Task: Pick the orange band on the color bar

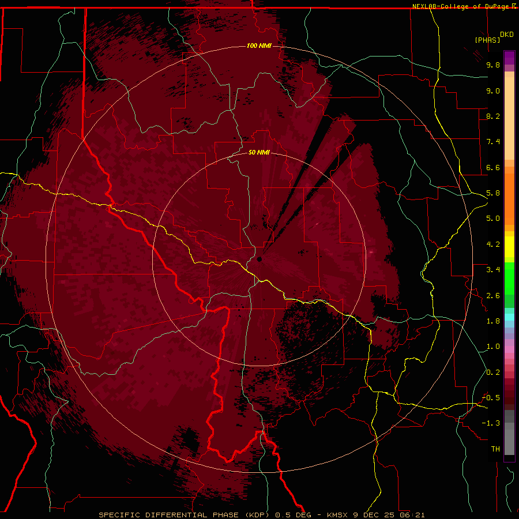Action: (x=509, y=198)
